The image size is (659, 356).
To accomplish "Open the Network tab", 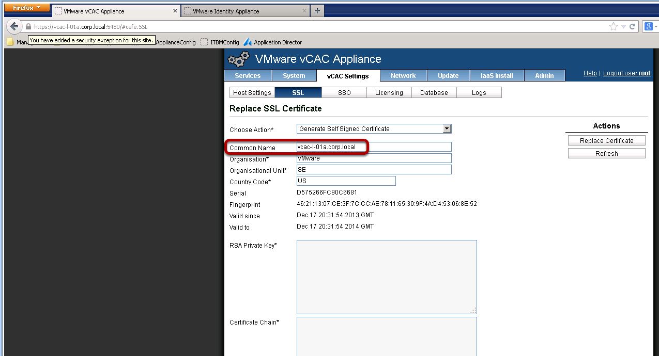I will pos(403,76).
